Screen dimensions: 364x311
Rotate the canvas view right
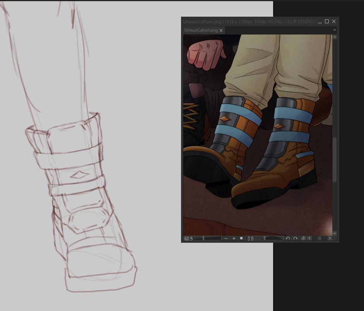pyautogui.click(x=295, y=238)
